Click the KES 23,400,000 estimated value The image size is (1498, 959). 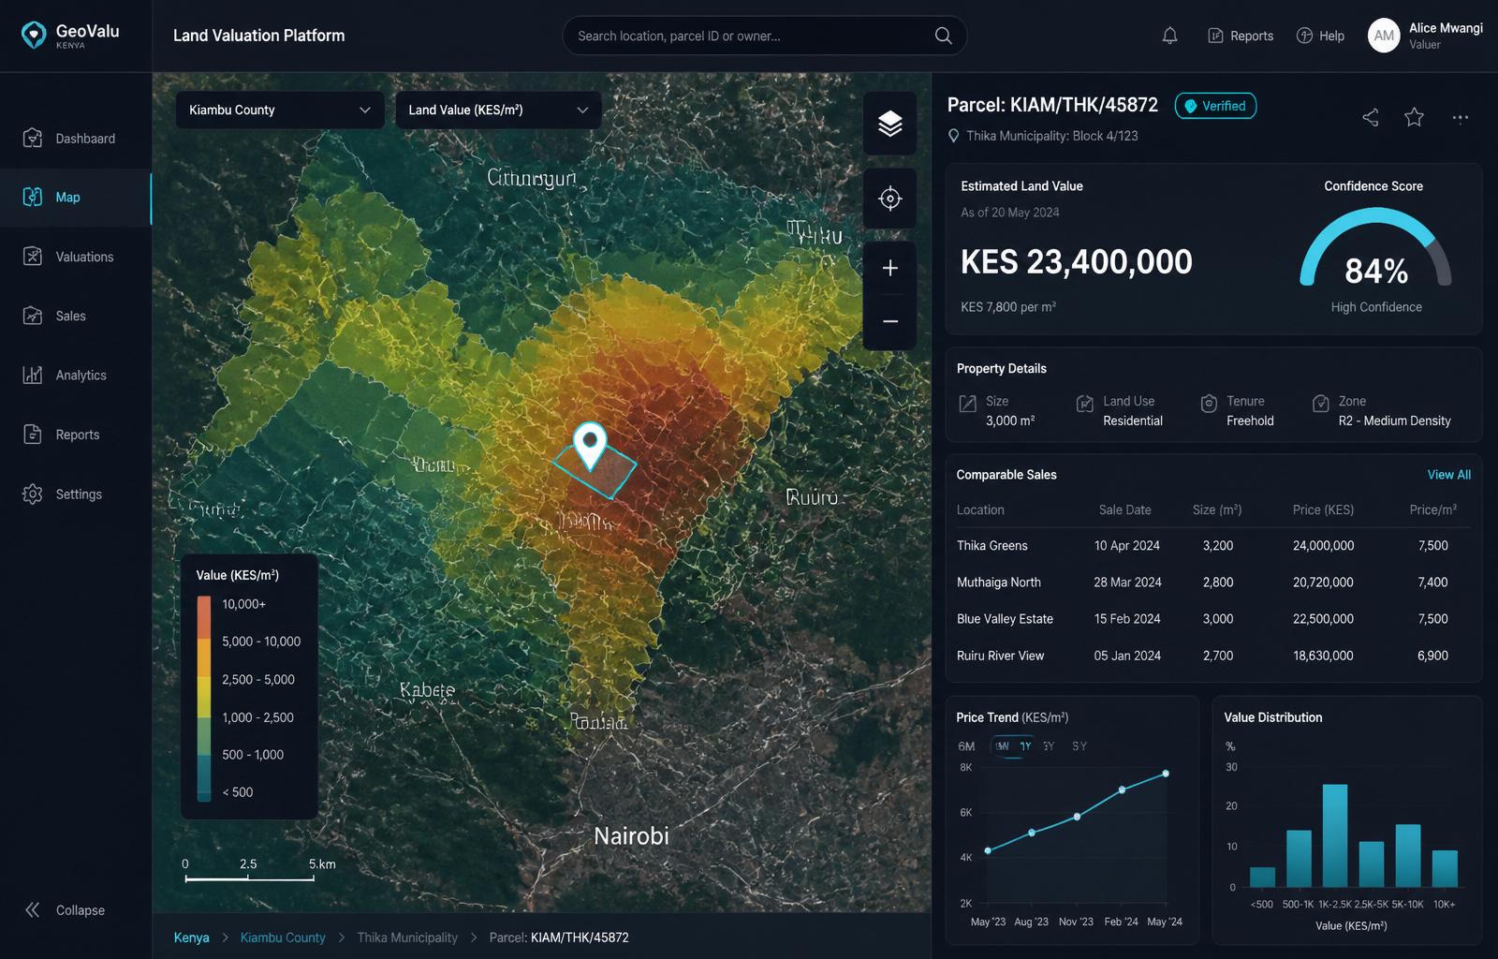pos(1077,262)
